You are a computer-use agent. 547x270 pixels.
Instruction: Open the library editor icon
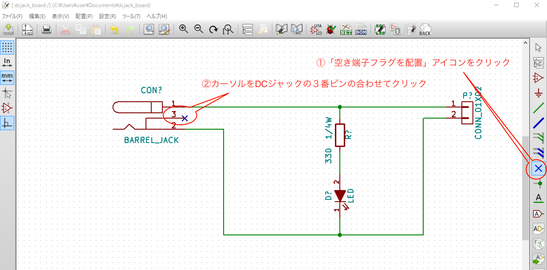282,29
